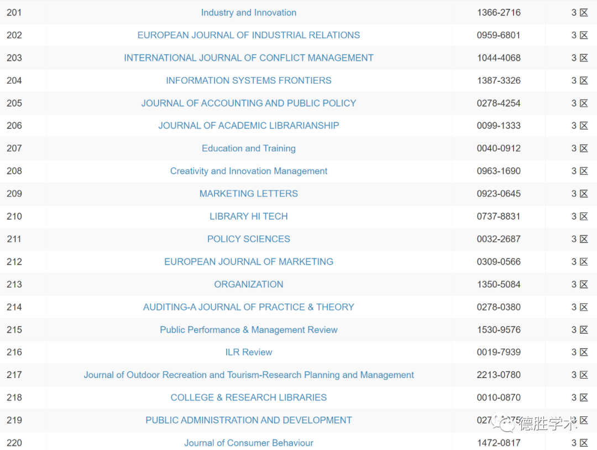Select row number 215
Viewport: 597px width, 450px height.
[14, 330]
